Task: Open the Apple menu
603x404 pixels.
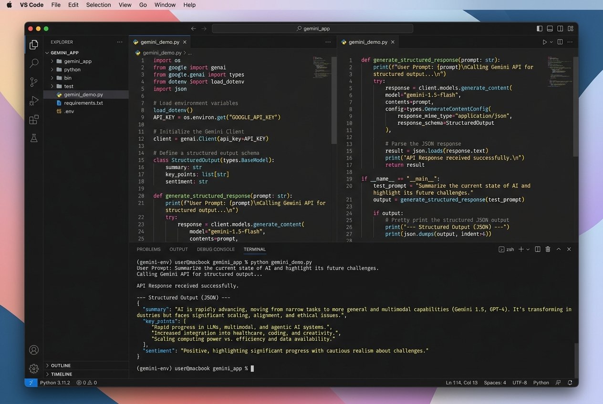Action: [x=9, y=5]
